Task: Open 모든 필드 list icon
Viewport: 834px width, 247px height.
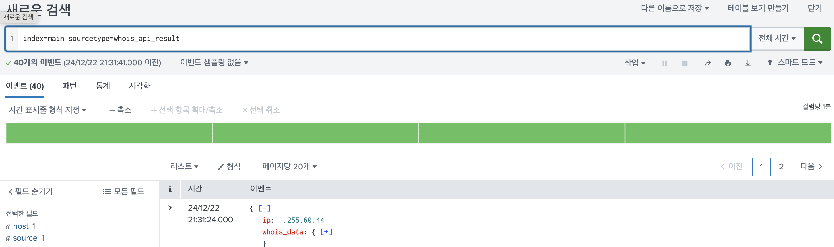Action: click(123, 191)
